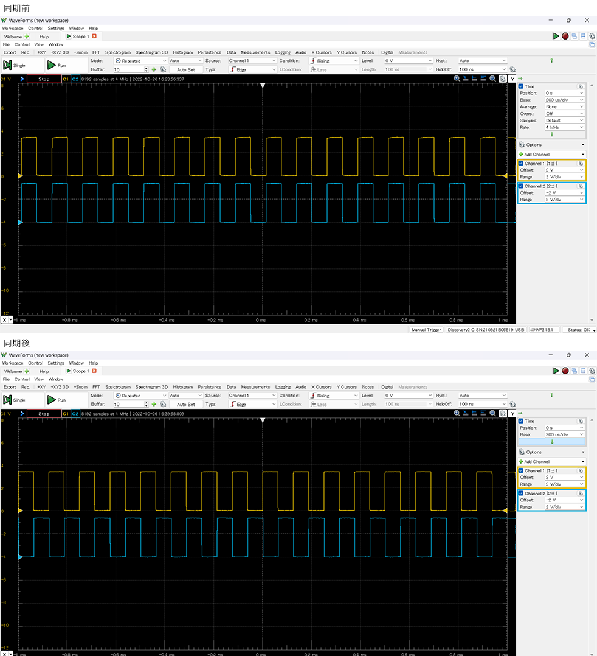Open Spectrogram 3D view in upper window
Image resolution: width=597 pixels, height=656 pixels.
click(x=151, y=52)
